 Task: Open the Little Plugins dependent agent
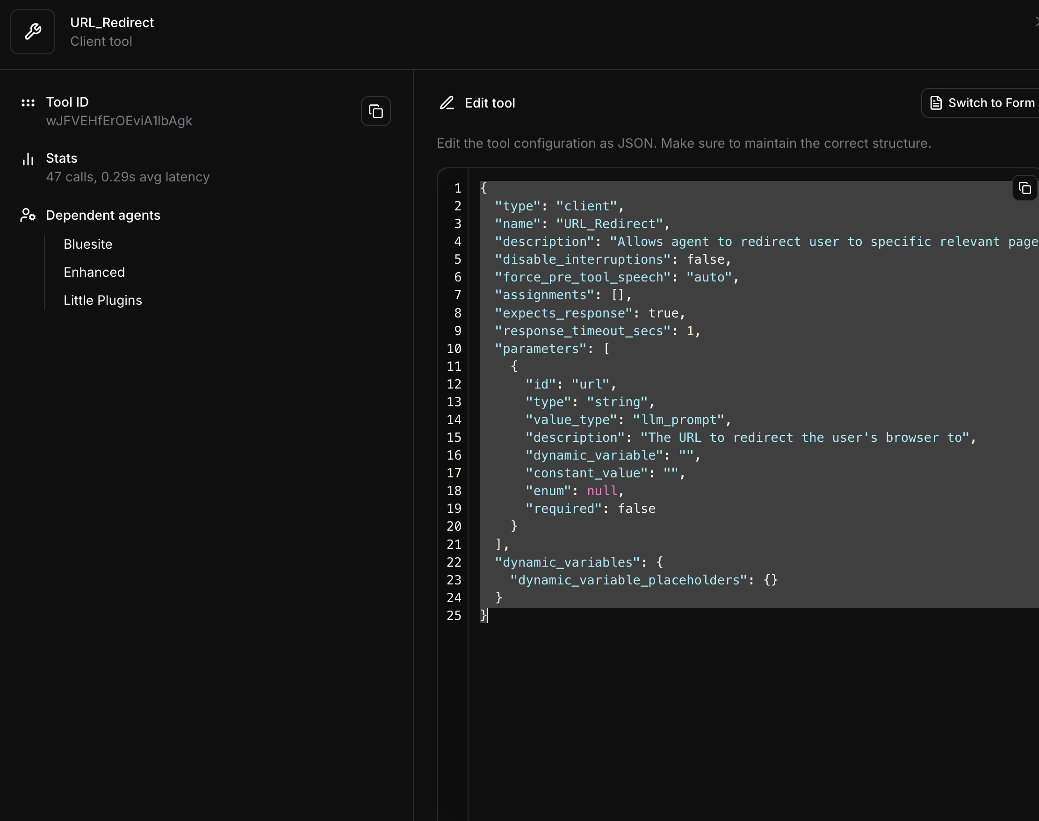[x=103, y=301]
